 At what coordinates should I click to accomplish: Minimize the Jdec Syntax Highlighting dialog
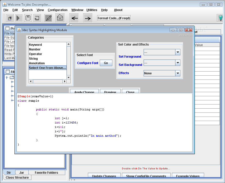(x=173, y=30)
